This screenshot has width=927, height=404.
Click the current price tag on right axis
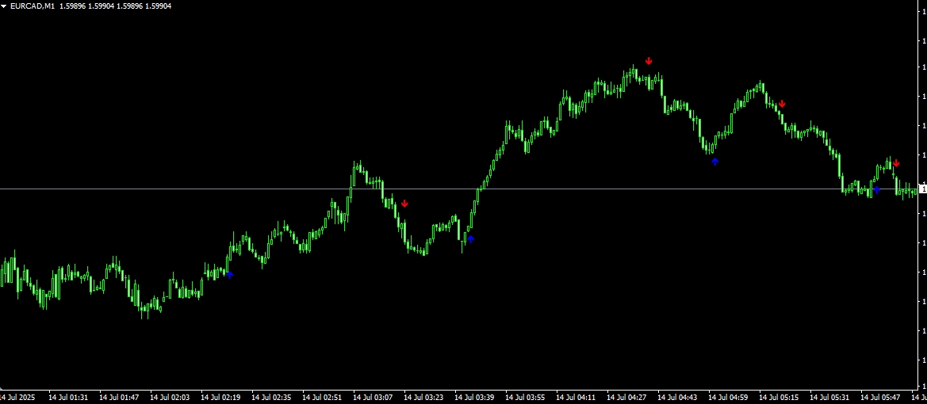[922, 189]
